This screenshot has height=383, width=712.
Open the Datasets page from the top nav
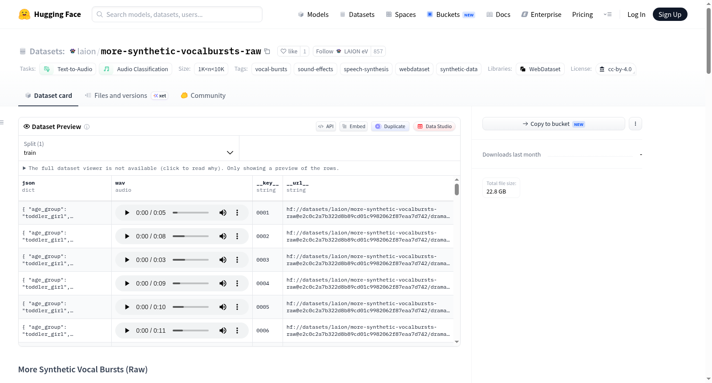(x=357, y=14)
